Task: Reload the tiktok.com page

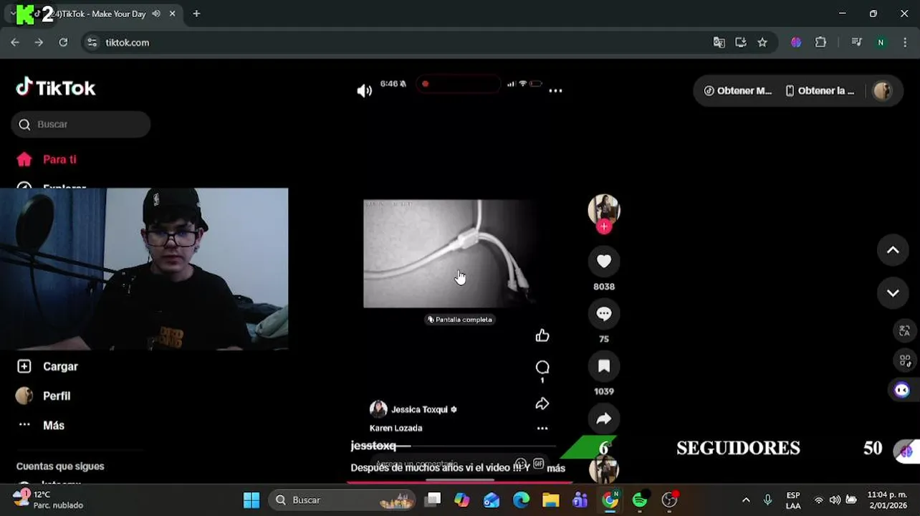Action: [x=63, y=42]
